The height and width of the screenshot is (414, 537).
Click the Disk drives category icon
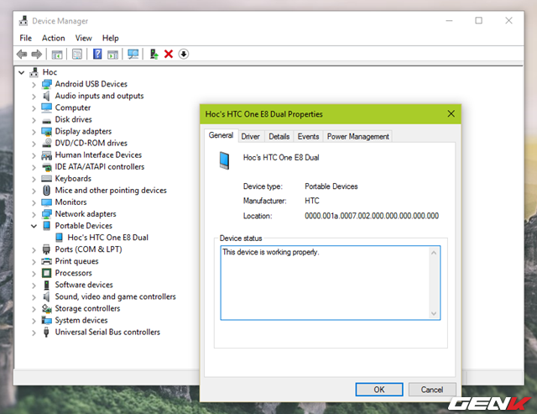(47, 120)
